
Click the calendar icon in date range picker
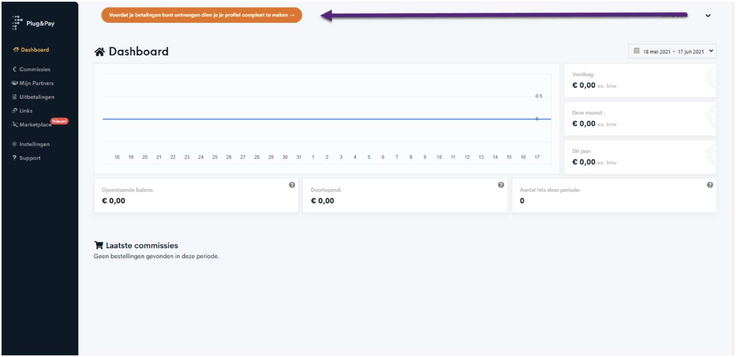click(x=637, y=51)
